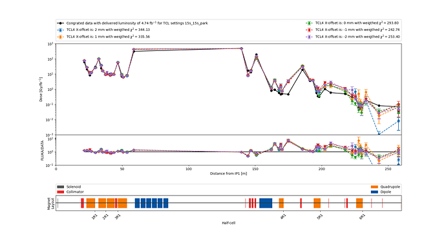Viewport: 446px width, 236px height.
Task: Click the 'Collimator' legend label
Action: tap(75, 192)
